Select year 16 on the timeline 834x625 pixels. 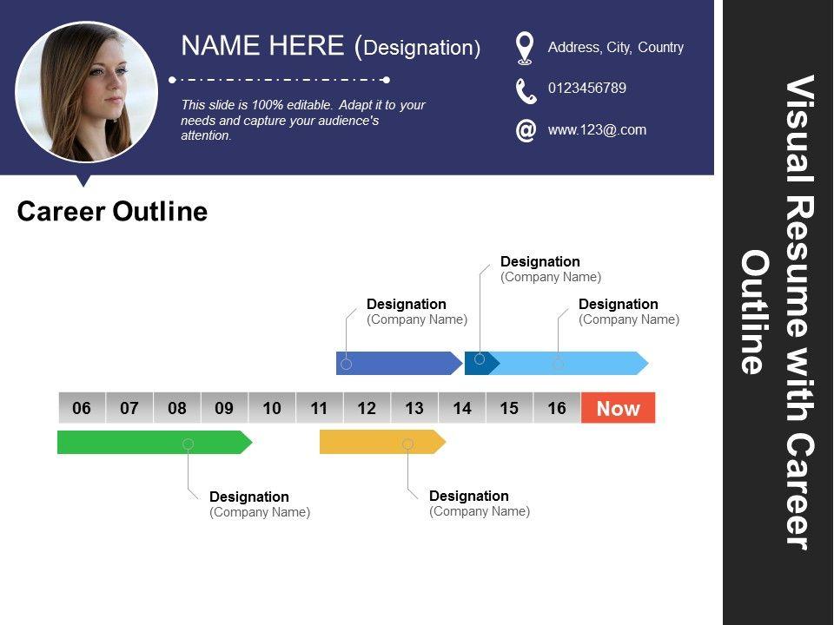(x=557, y=408)
